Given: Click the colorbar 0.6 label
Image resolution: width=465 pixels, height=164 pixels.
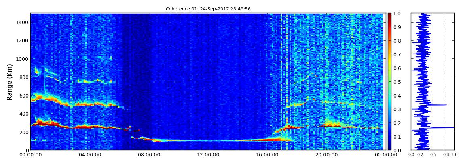Looking at the screenshot, I should pyautogui.click(x=397, y=68).
